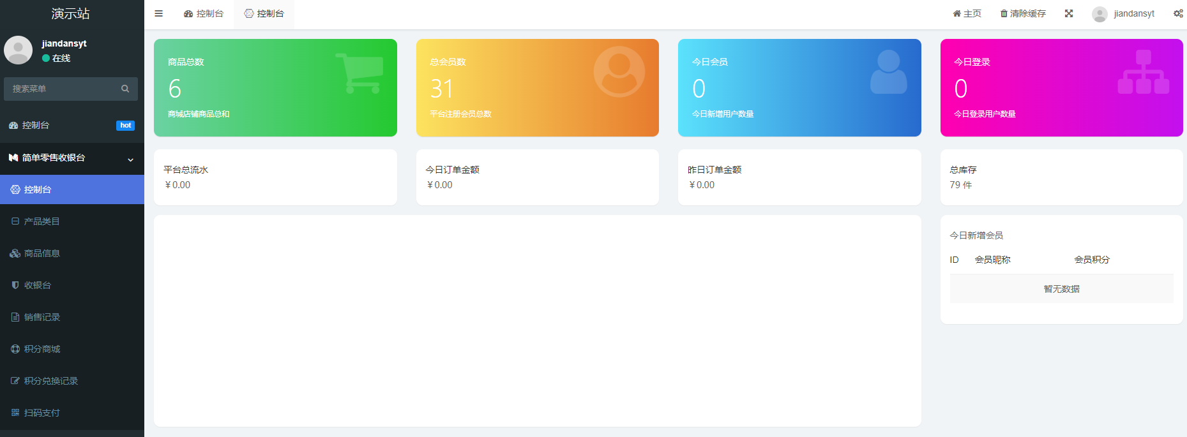The width and height of the screenshot is (1187, 437).
Task: Switch to the first 控制台 tab
Action: point(203,14)
